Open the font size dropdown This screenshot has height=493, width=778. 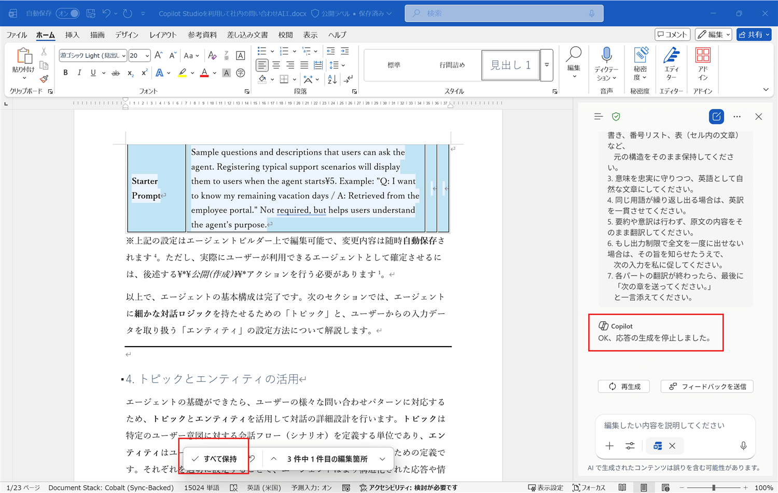(147, 56)
